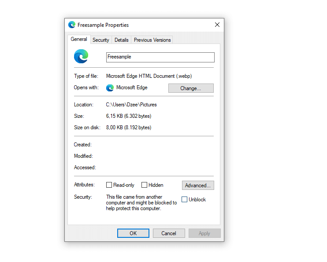This screenshot has height=262, width=327.
Task: Click the large Edge file icon
Action: click(x=81, y=56)
